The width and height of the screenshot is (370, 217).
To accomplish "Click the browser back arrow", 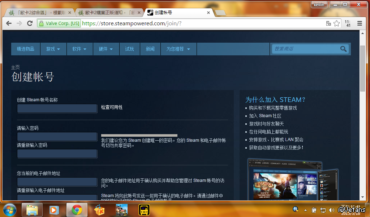I will (9, 24).
